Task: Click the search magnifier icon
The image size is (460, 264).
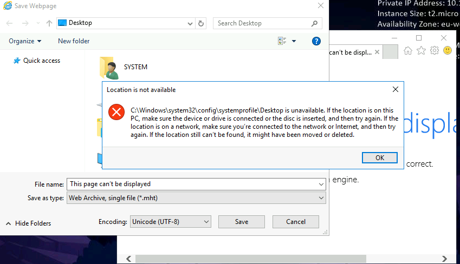Action: click(315, 23)
